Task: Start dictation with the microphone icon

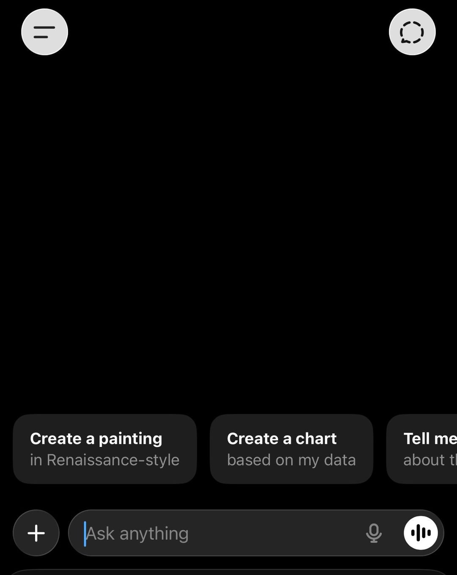Action: 374,533
